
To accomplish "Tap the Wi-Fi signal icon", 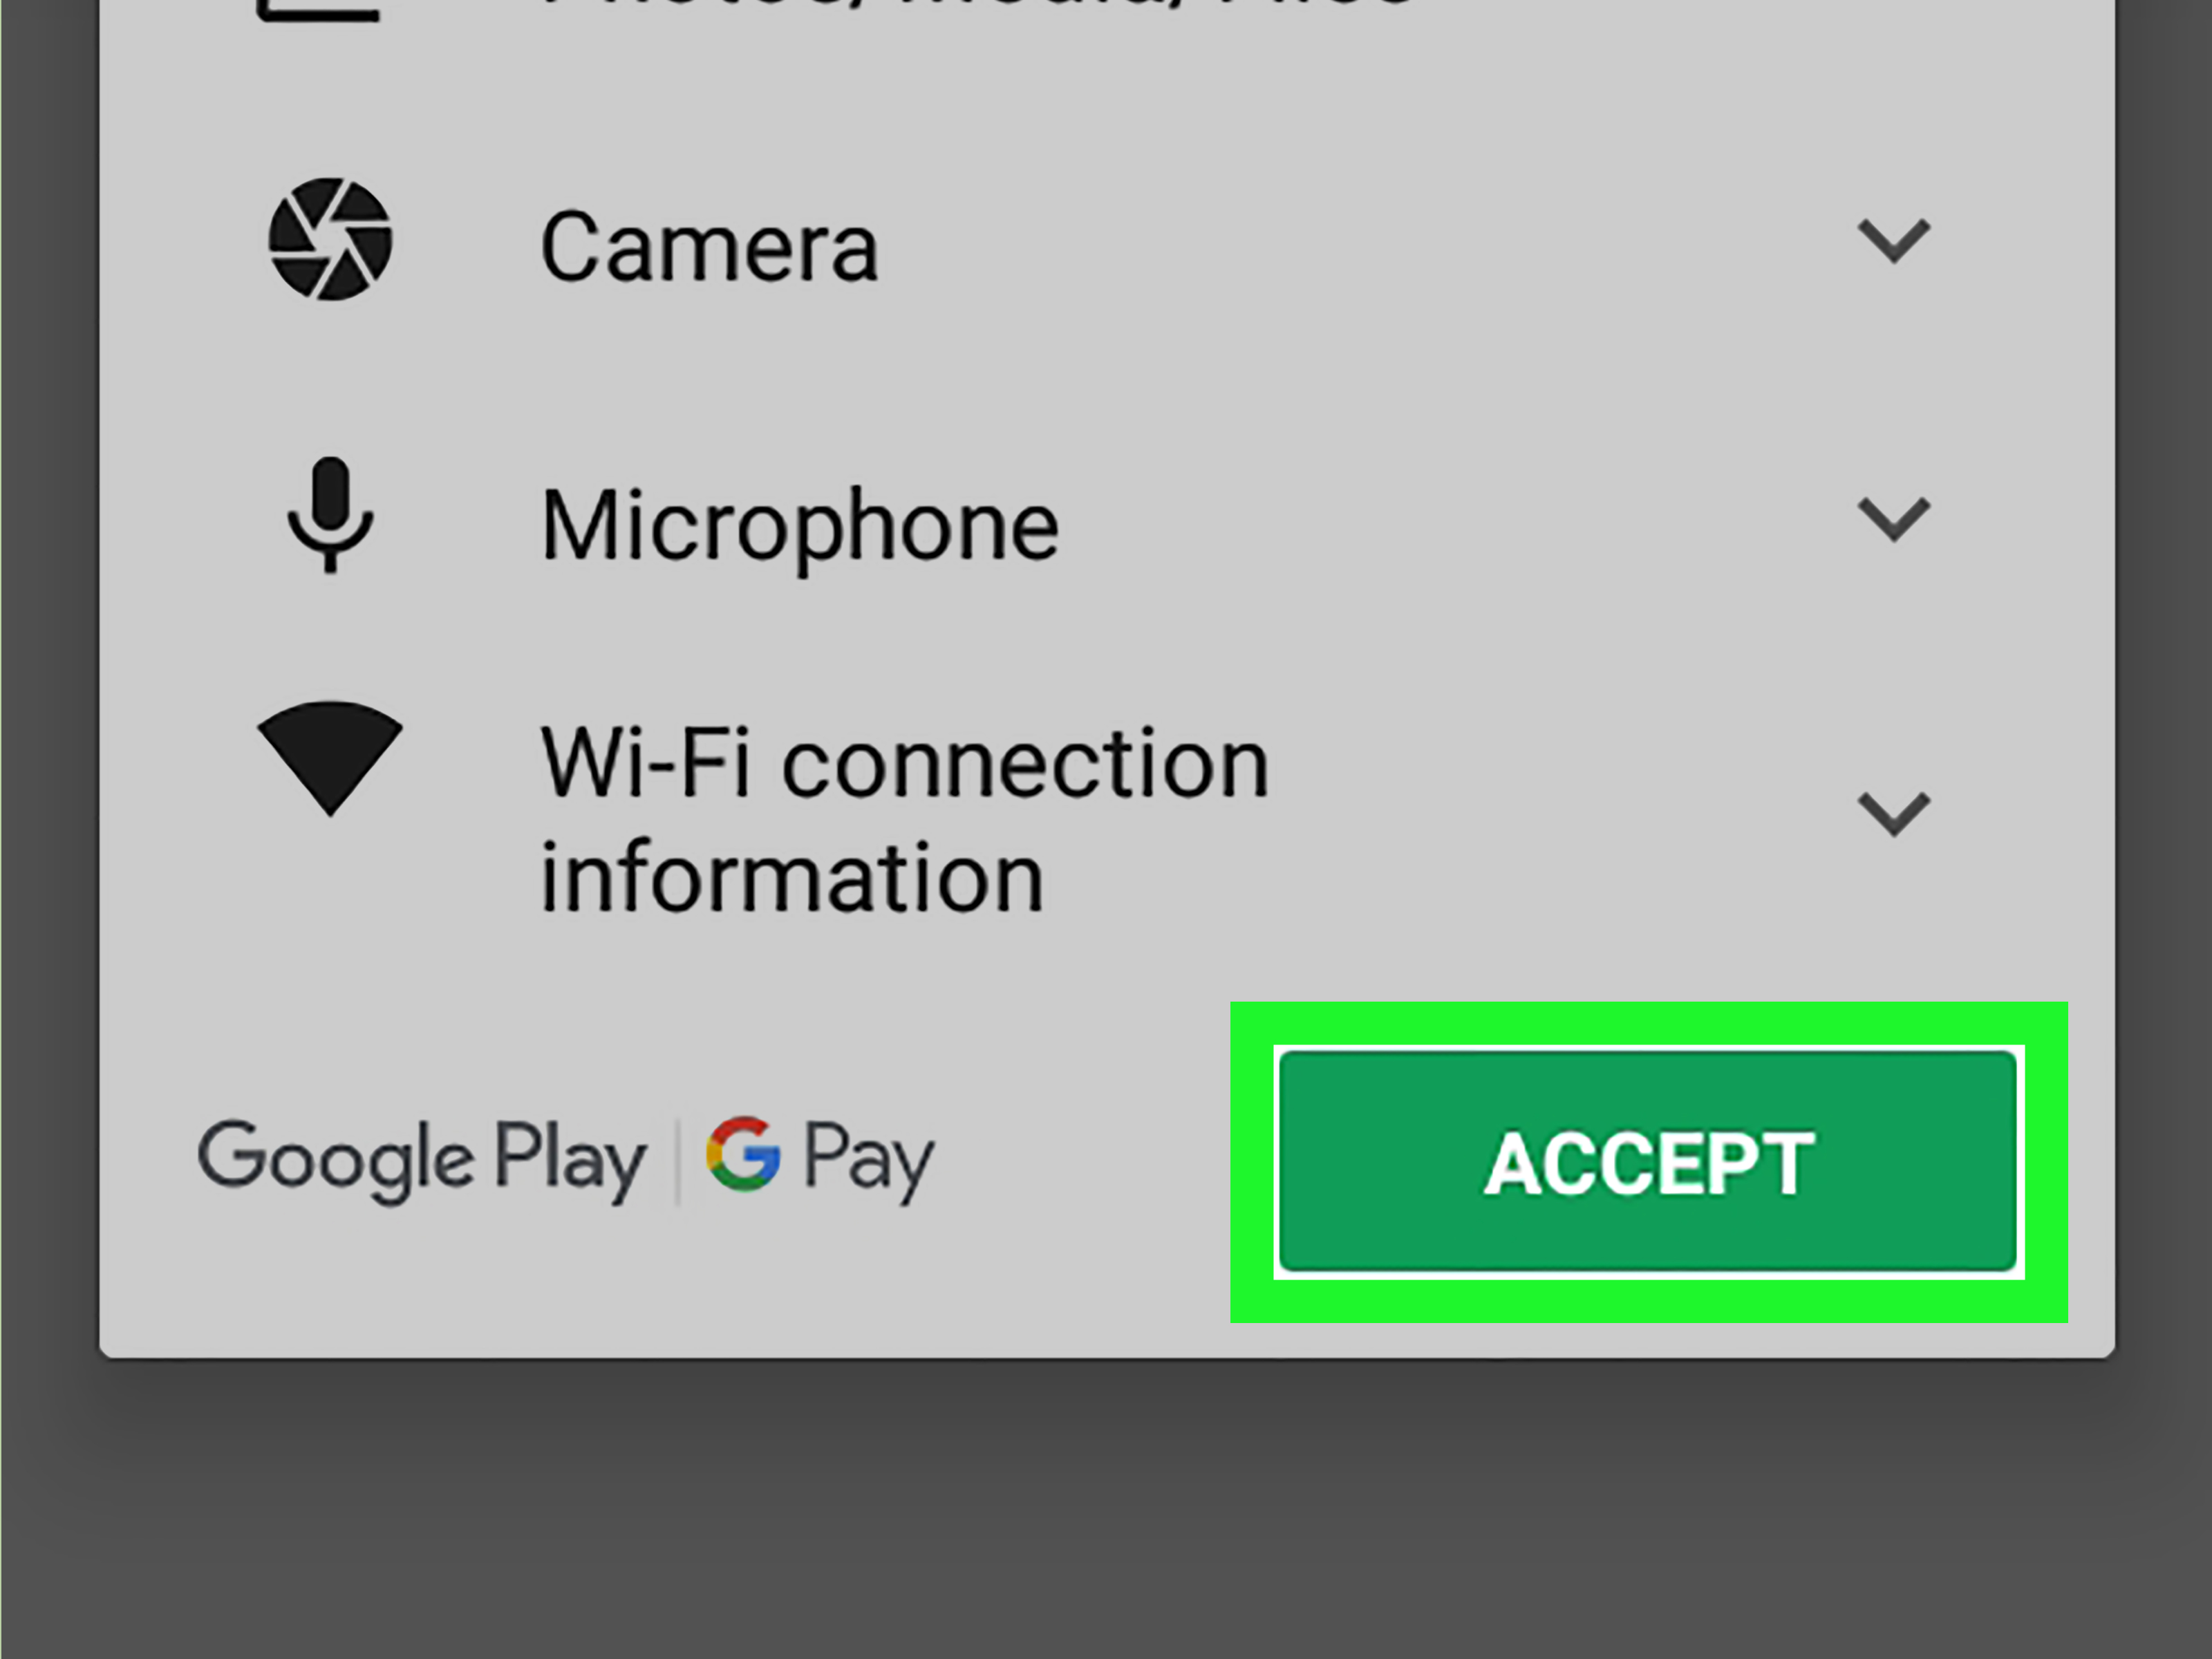I will tap(330, 758).
